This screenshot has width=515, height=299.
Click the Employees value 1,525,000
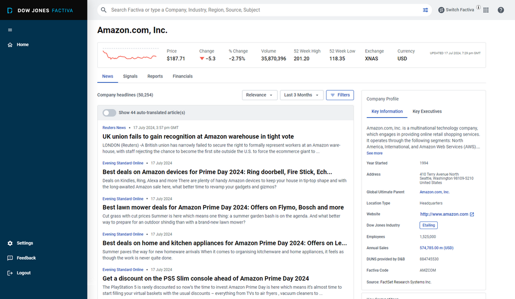(x=427, y=237)
